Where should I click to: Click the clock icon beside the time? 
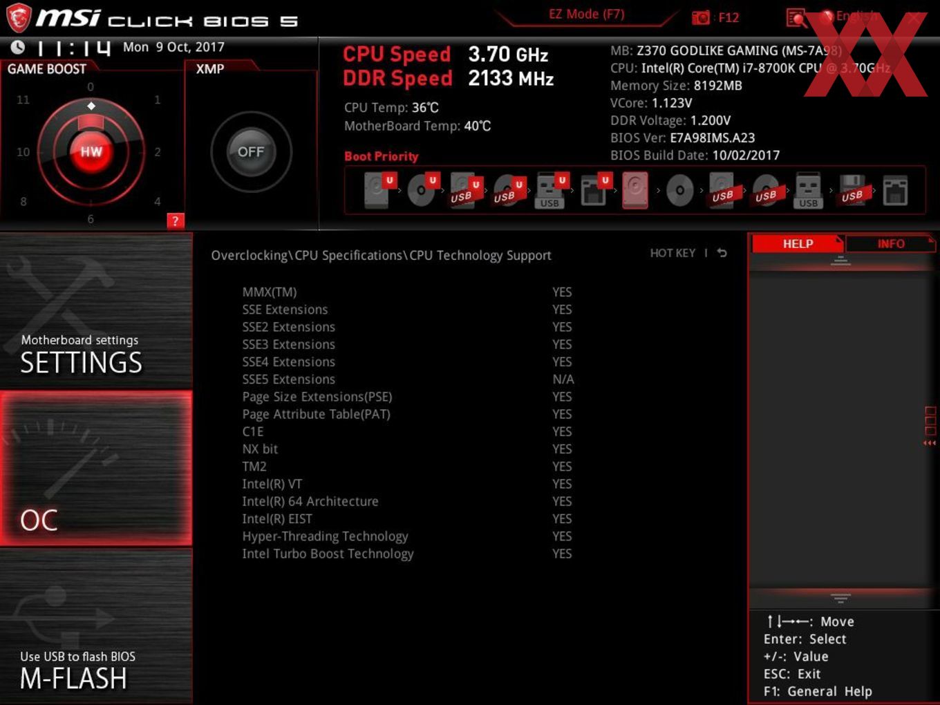(x=18, y=47)
